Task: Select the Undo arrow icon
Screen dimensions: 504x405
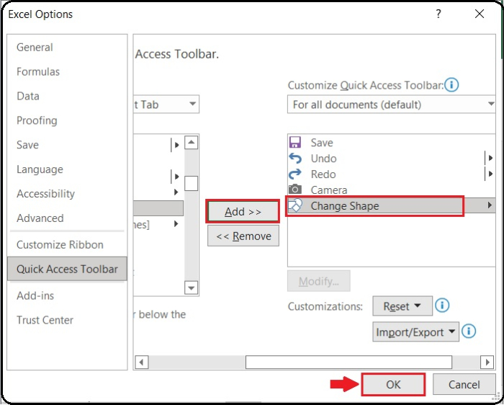Action: [x=294, y=159]
